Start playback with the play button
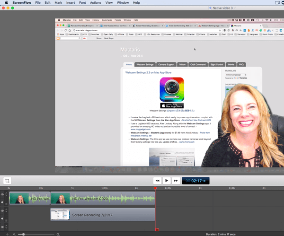This screenshot has width=284, height=236. (x=167, y=181)
